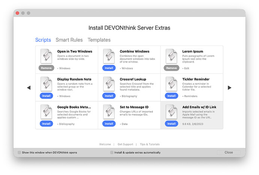Install the Google Books Meta script
The image size is (259, 175).
click(x=46, y=124)
